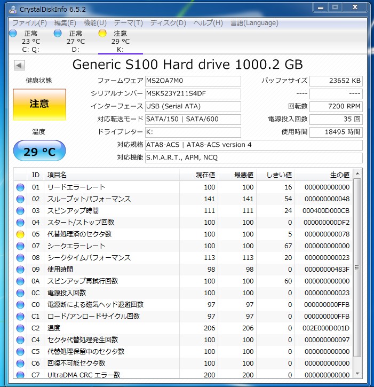Click raw value 000400D000CB in スピンアップ時間 row
This screenshot has width=374, height=387.
click(326, 211)
